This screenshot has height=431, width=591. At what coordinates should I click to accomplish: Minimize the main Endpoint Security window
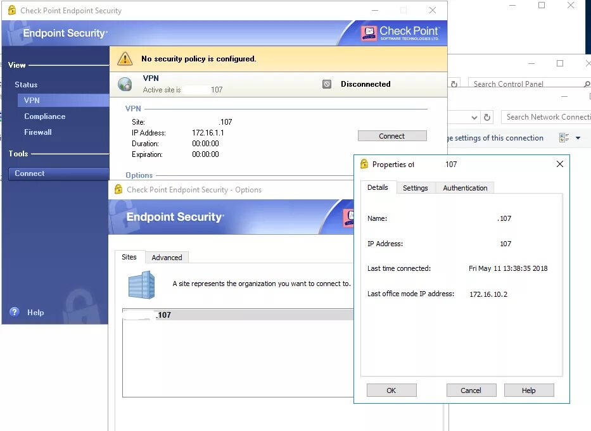(375, 10)
